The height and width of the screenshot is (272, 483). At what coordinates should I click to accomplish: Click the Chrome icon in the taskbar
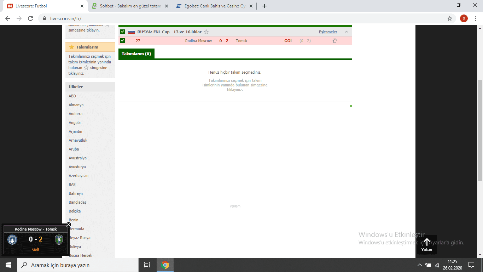click(x=165, y=265)
